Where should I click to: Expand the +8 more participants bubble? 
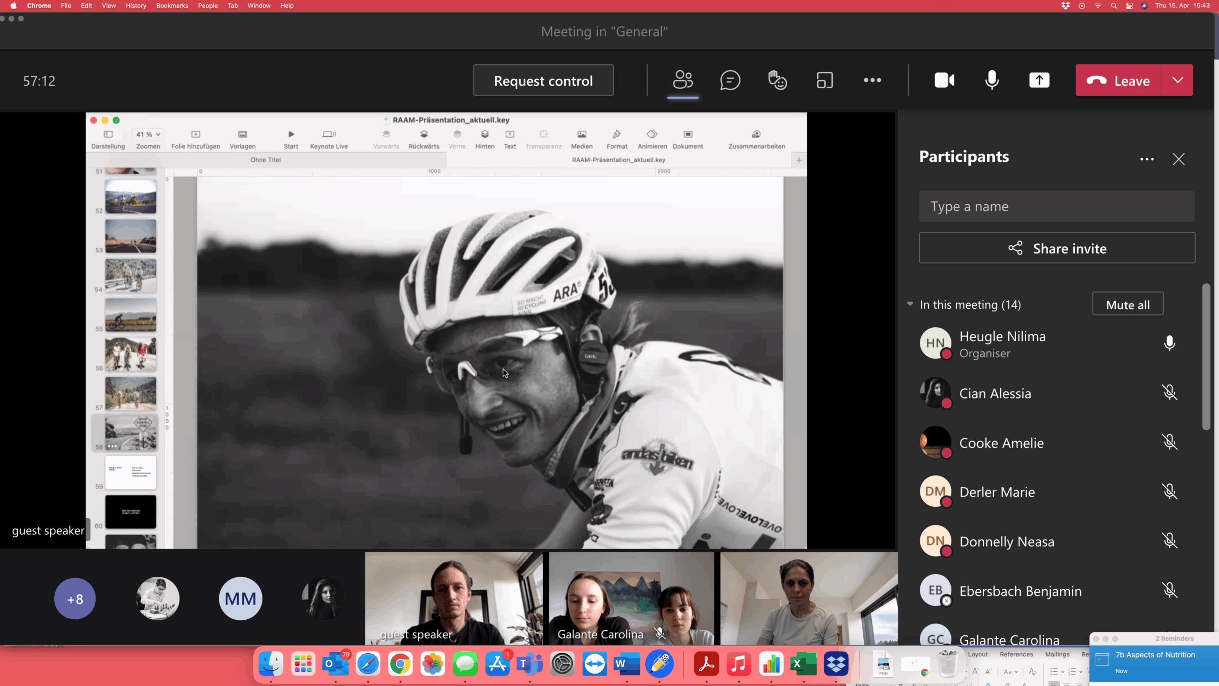(75, 599)
